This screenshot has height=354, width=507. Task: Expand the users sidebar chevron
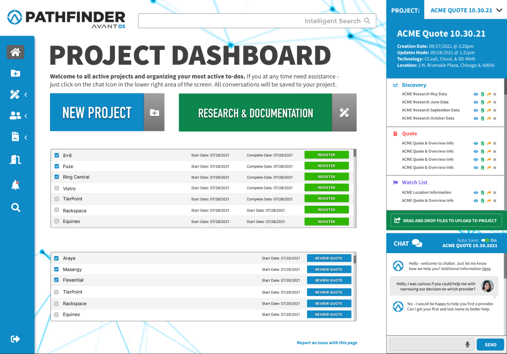pos(26,116)
